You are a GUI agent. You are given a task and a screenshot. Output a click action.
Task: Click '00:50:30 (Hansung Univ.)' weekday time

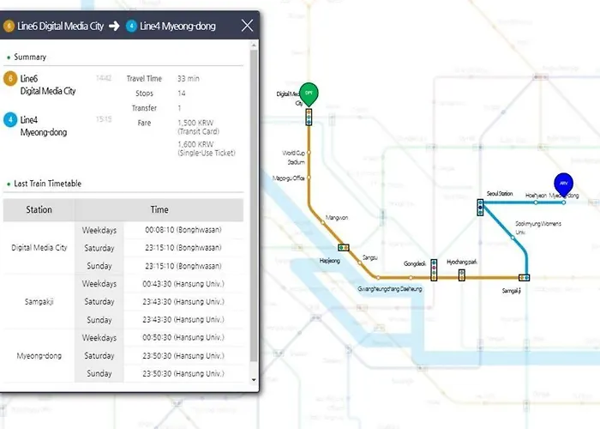(183, 337)
